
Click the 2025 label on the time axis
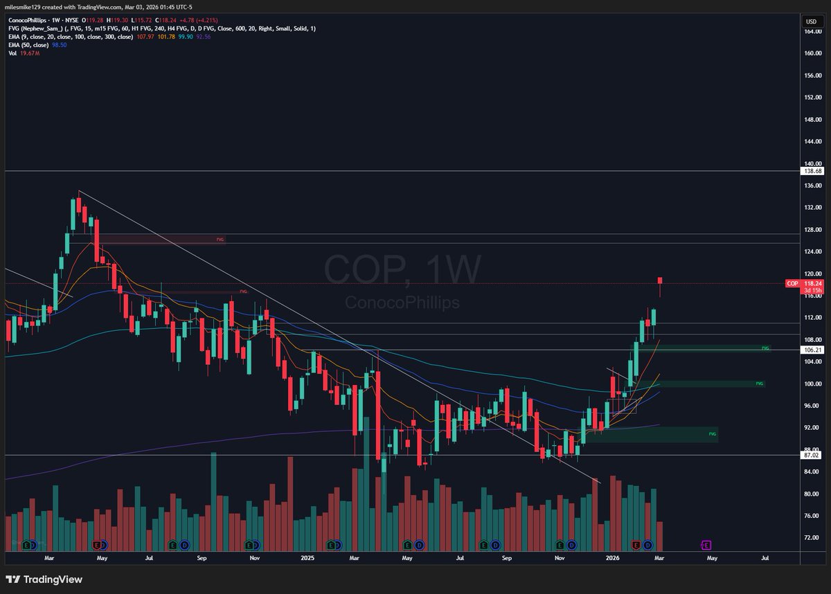(x=308, y=557)
